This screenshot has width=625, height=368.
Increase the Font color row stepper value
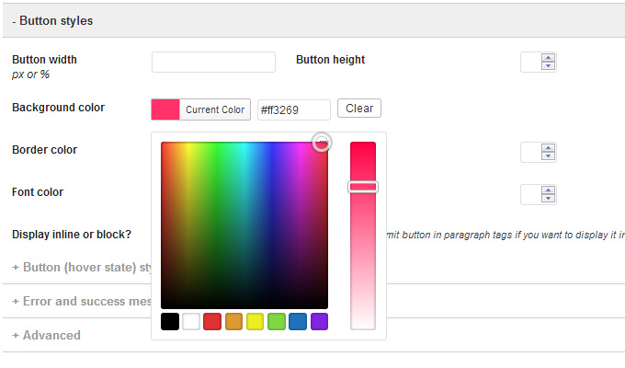coord(548,190)
